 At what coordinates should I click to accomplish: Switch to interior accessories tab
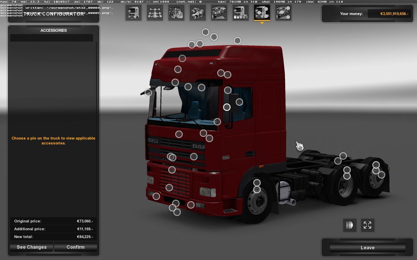(x=284, y=13)
